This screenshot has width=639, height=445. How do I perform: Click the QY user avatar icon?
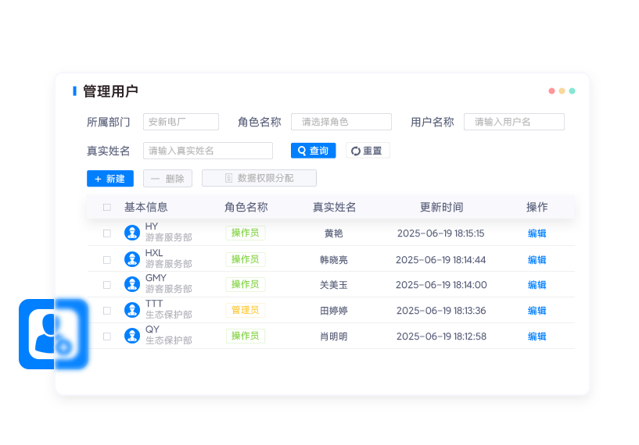pos(131,336)
